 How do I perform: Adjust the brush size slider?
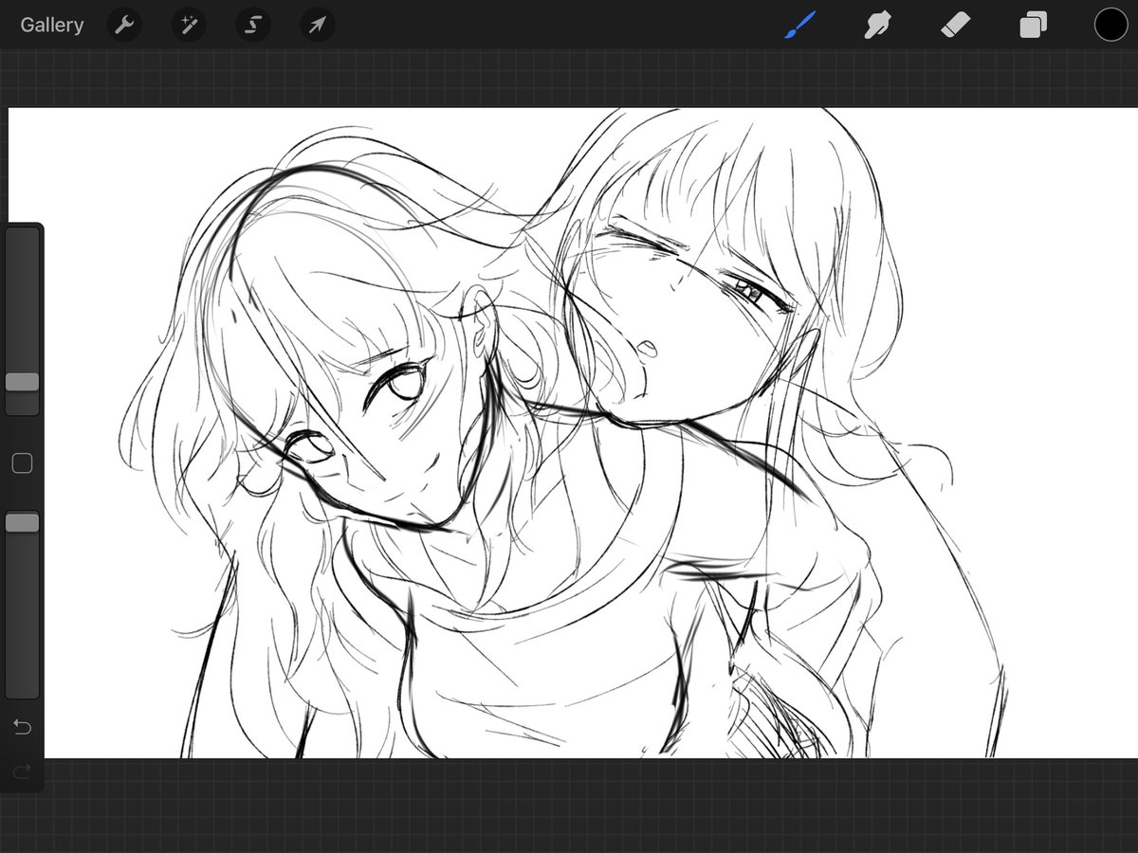coord(22,321)
